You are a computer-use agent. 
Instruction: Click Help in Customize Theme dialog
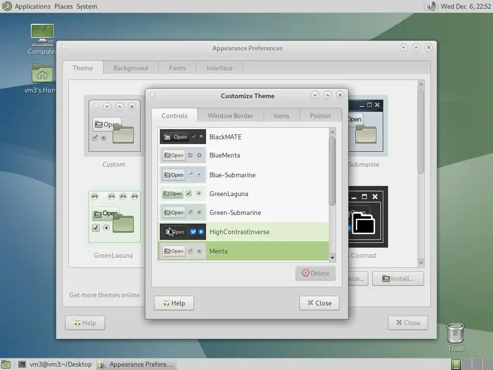[x=174, y=303]
